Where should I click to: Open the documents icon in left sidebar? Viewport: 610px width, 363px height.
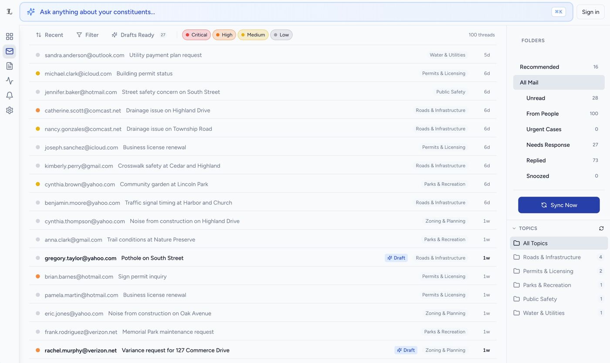(x=10, y=66)
